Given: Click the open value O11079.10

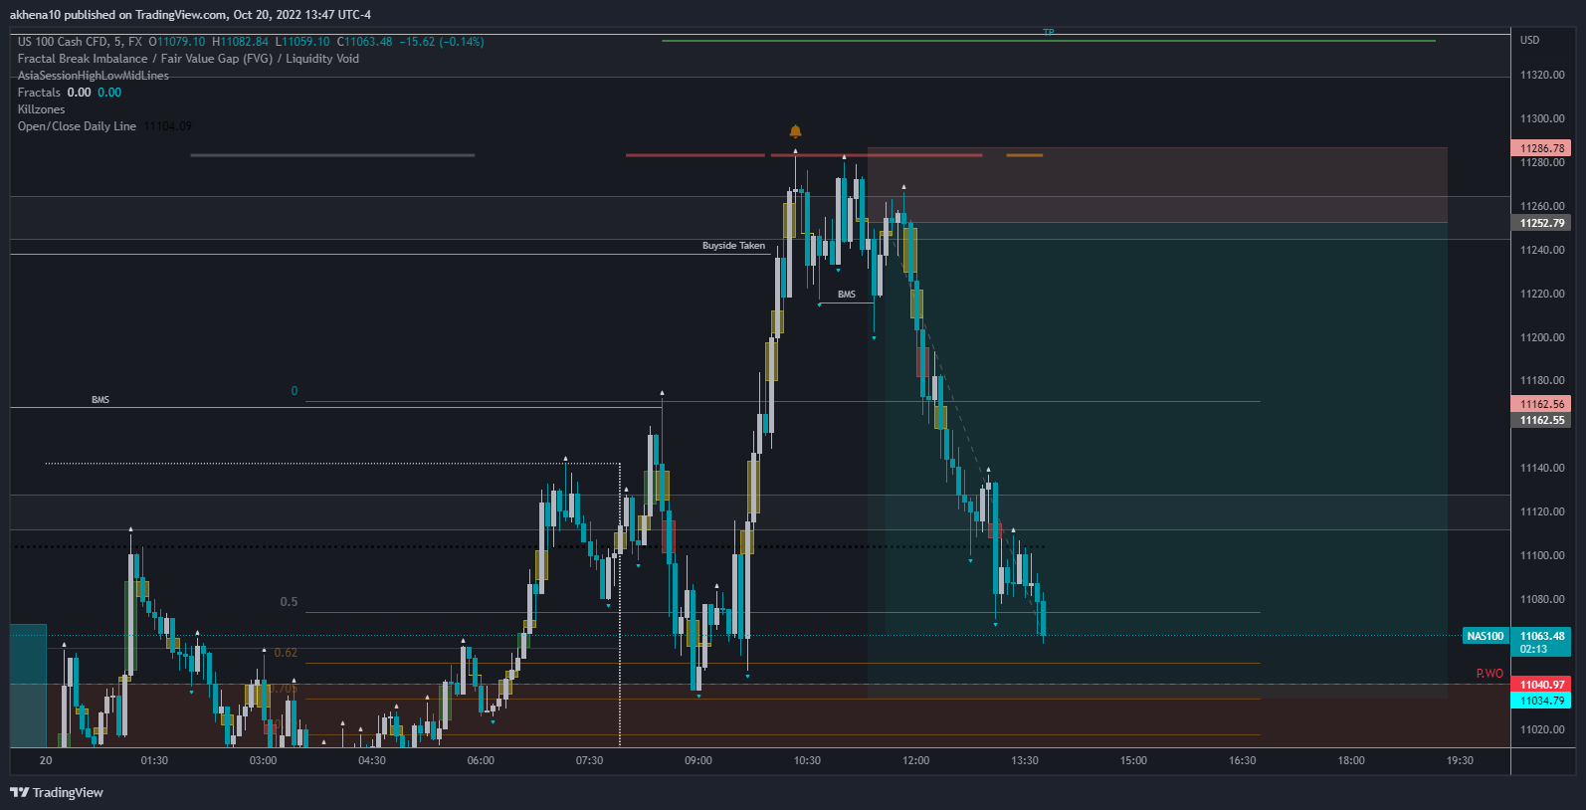Looking at the screenshot, I should point(177,42).
